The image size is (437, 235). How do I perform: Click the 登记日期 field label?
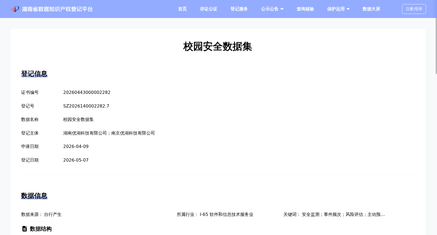tap(30, 160)
